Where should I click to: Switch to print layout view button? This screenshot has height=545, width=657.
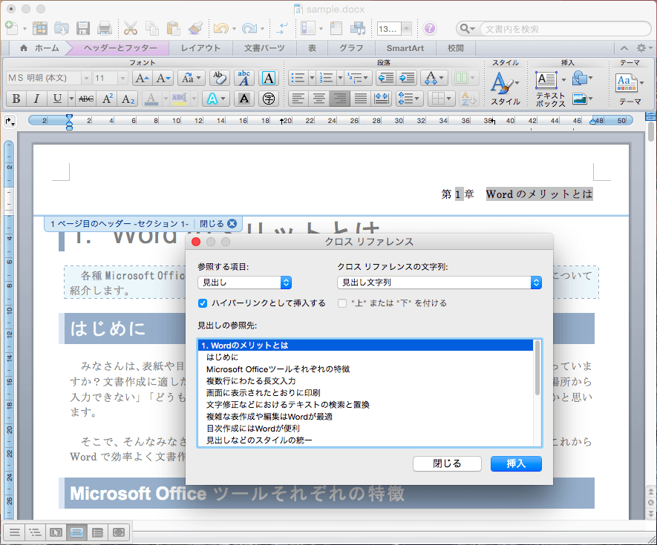76,532
